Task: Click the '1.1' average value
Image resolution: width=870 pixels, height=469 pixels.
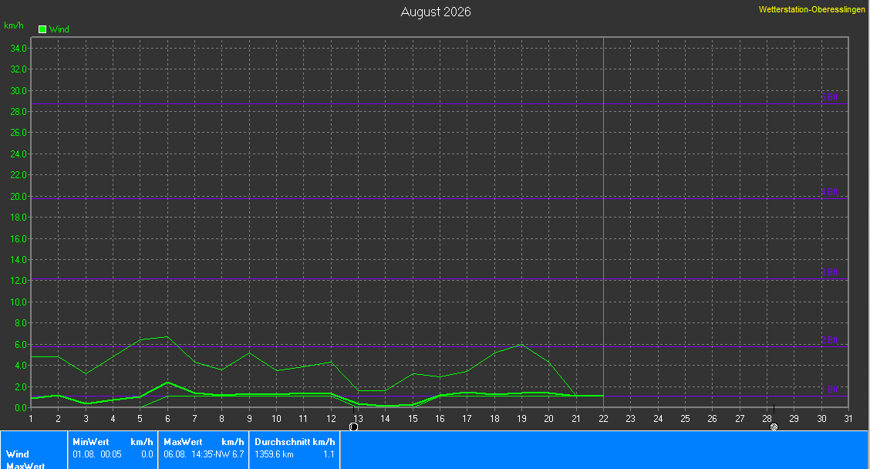Action: [329, 454]
